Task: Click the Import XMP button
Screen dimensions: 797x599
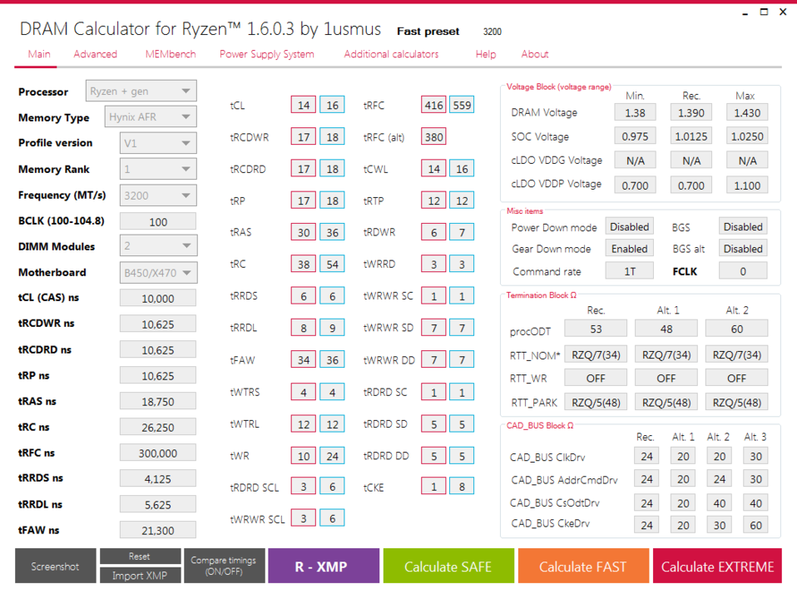Action: click(x=140, y=576)
